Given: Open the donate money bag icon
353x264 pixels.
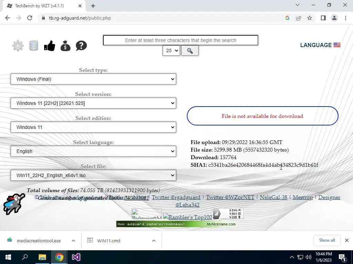Looking at the screenshot, I should (65, 46).
